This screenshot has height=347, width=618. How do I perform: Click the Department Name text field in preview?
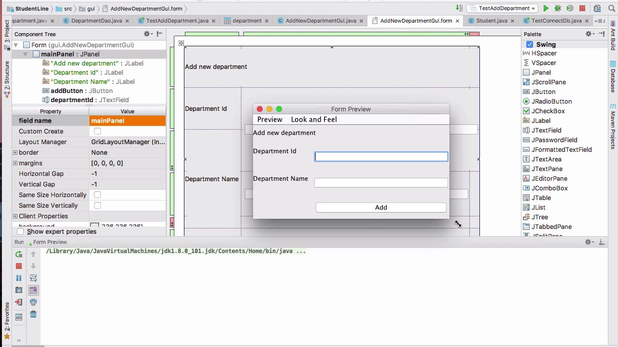381,183
